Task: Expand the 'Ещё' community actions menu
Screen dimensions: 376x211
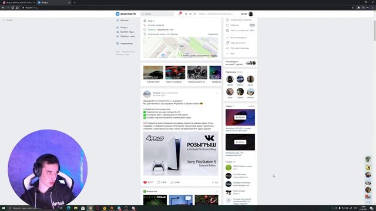Action: coord(230,53)
